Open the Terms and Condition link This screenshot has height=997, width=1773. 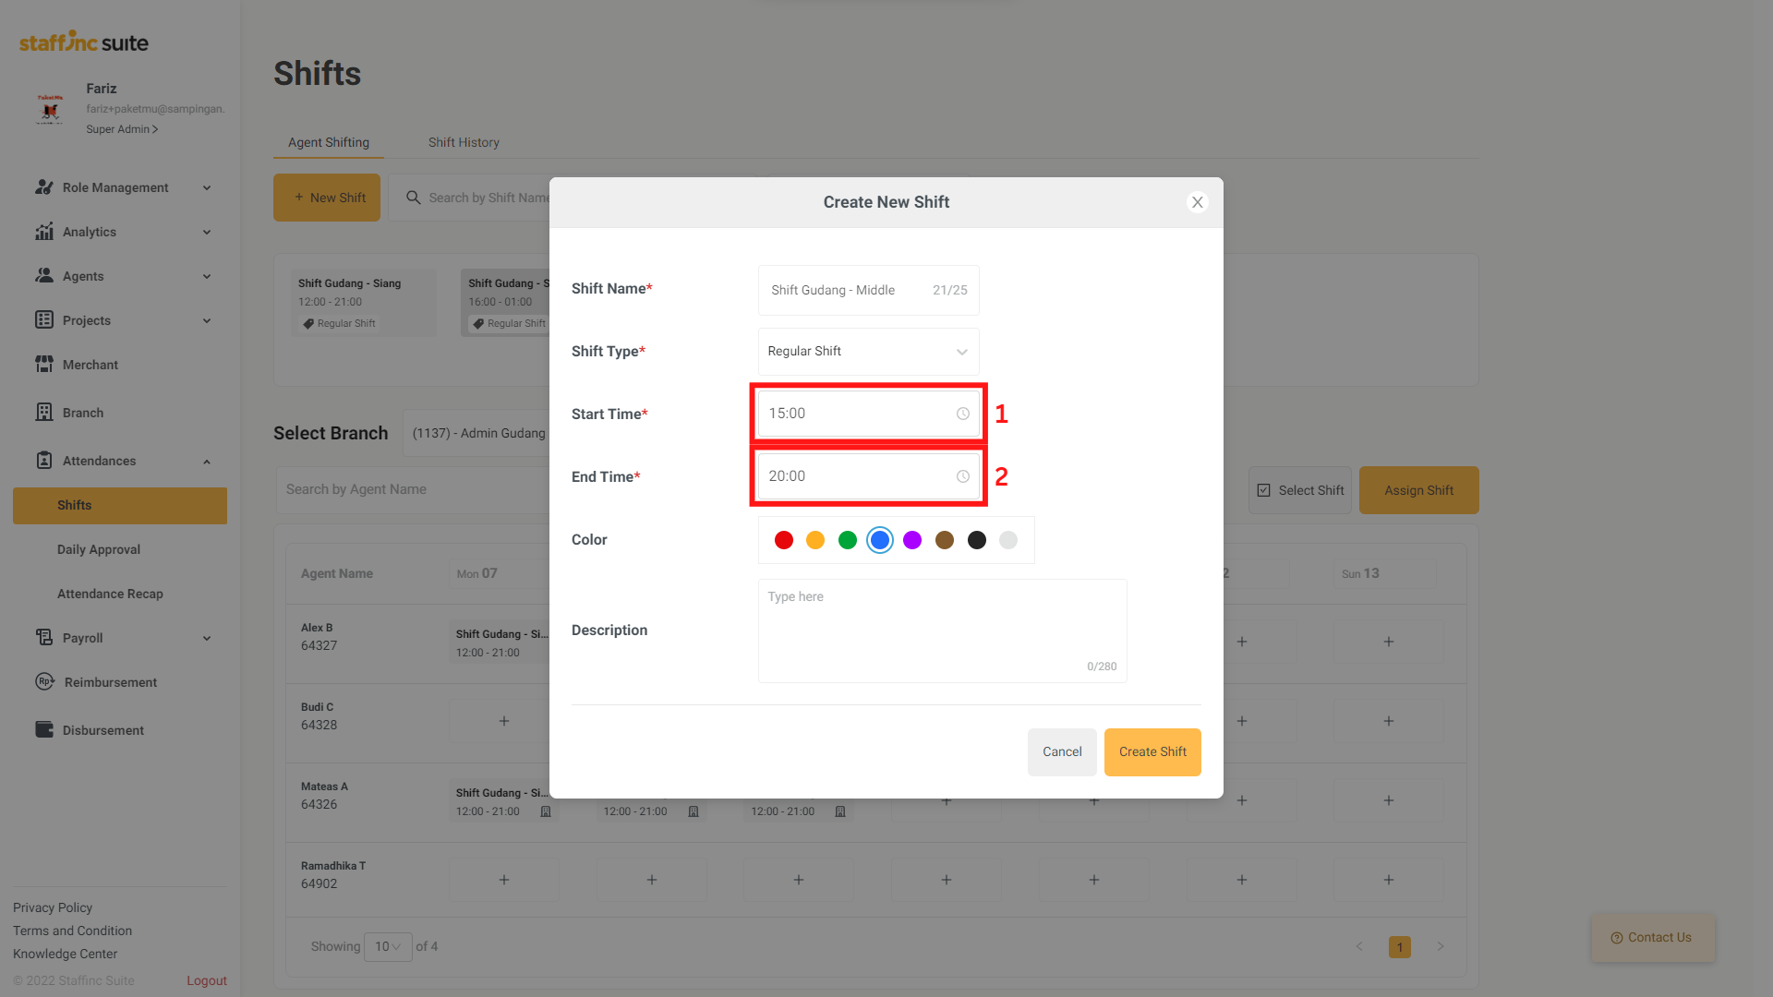pos(73,931)
